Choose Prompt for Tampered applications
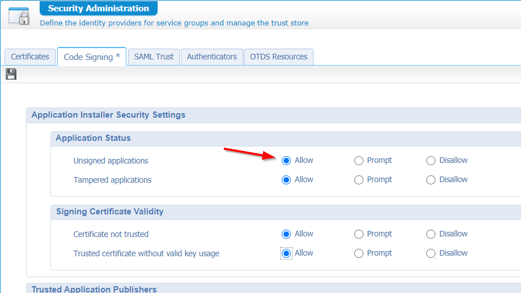The image size is (521, 293). click(359, 180)
